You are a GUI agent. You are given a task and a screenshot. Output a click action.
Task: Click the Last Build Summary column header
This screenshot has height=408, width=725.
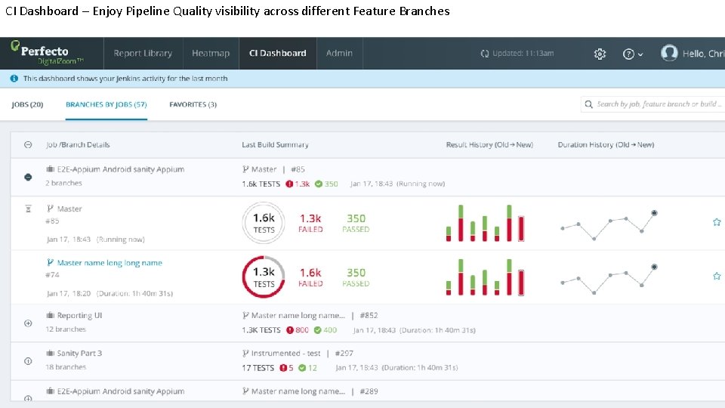click(x=275, y=145)
